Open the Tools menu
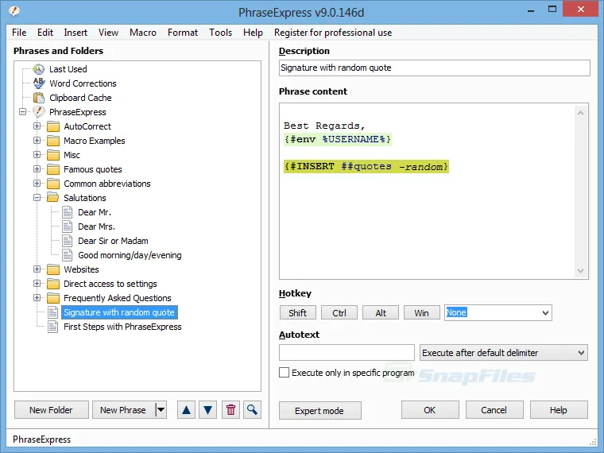Image resolution: width=604 pixels, height=453 pixels. (x=220, y=33)
